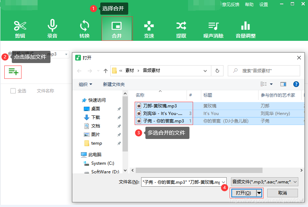Change the file view layout icon
The height and width of the screenshot is (207, 308).
pos(264,84)
